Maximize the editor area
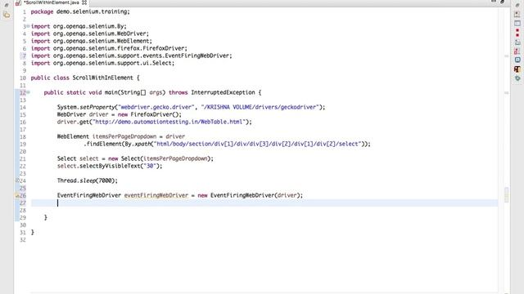This screenshot has width=524, height=294. pos(502,2)
